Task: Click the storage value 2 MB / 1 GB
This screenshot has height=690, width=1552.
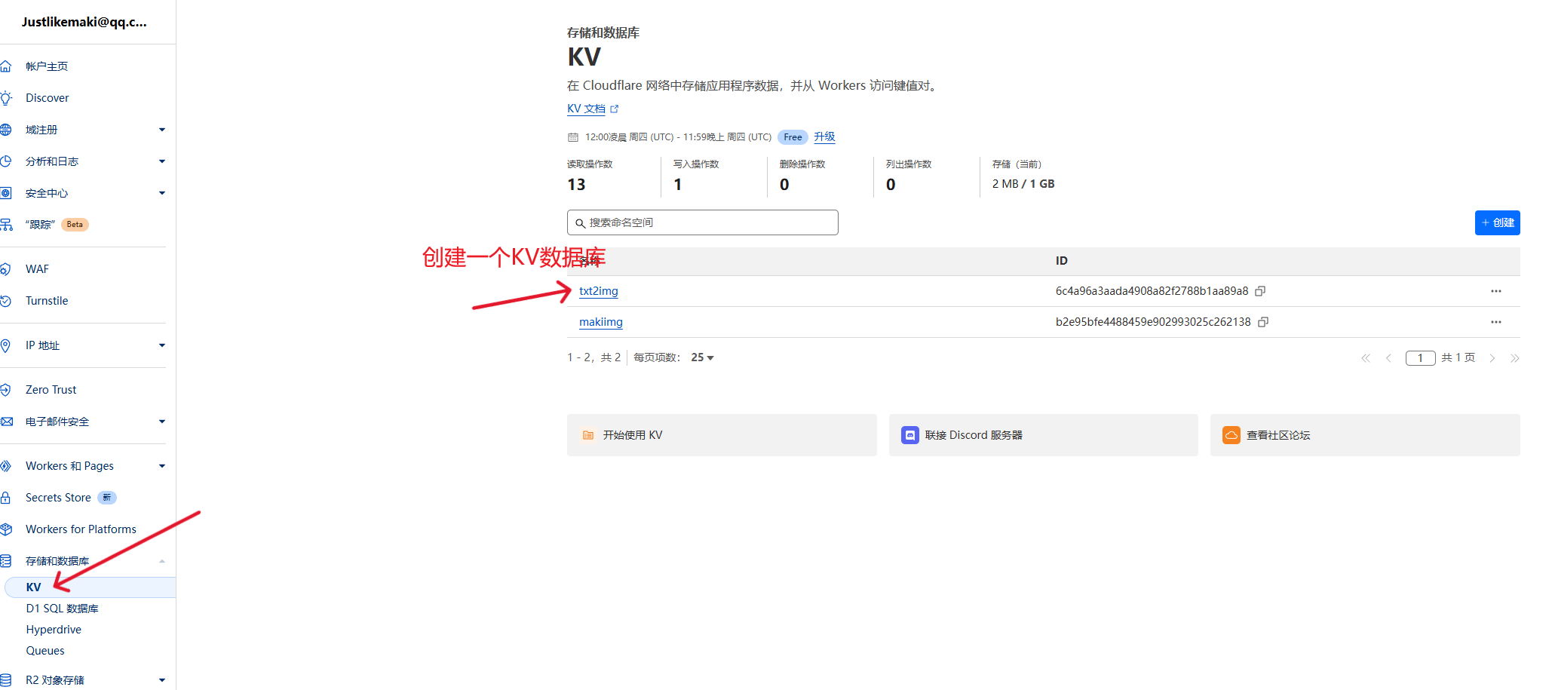Action: click(x=1023, y=184)
